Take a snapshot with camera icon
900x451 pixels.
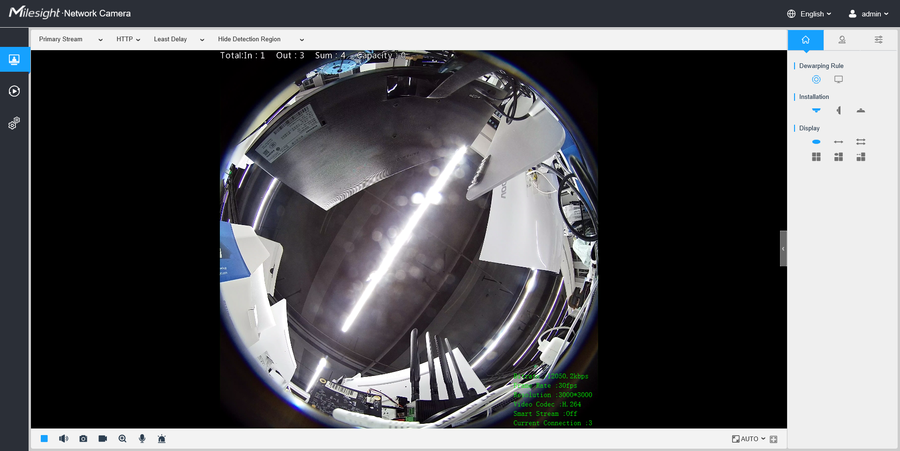tap(83, 439)
